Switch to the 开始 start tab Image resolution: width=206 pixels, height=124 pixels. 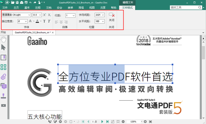(3, 32)
